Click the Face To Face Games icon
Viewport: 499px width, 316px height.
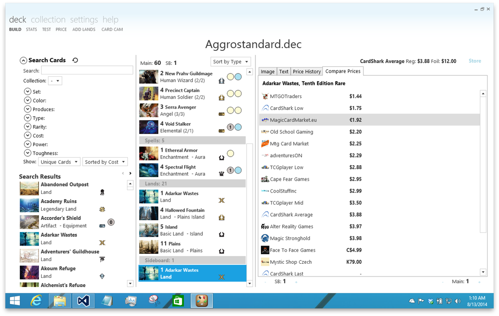(x=265, y=250)
